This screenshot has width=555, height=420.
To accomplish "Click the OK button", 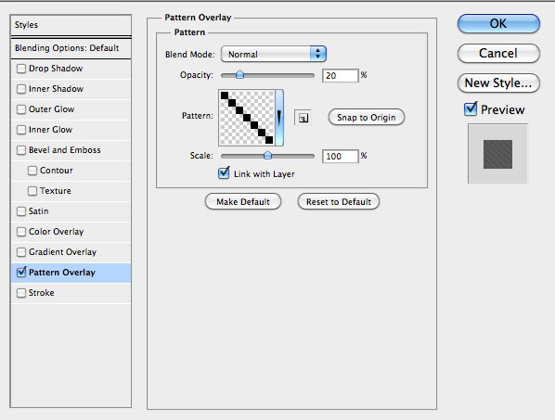I will tap(498, 24).
